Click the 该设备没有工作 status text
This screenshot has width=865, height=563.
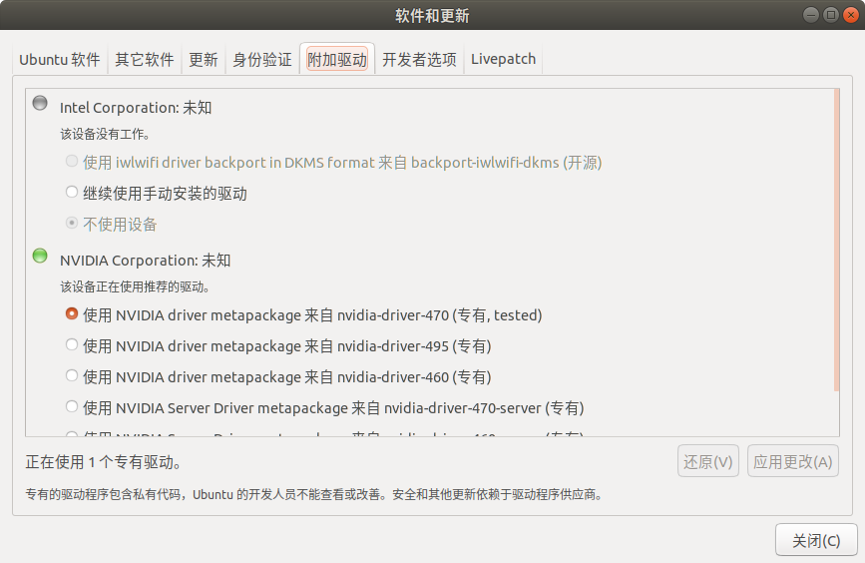tap(105, 134)
